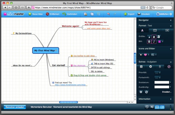Toggle italic text style
The image size is (175, 115).
coord(154,42)
